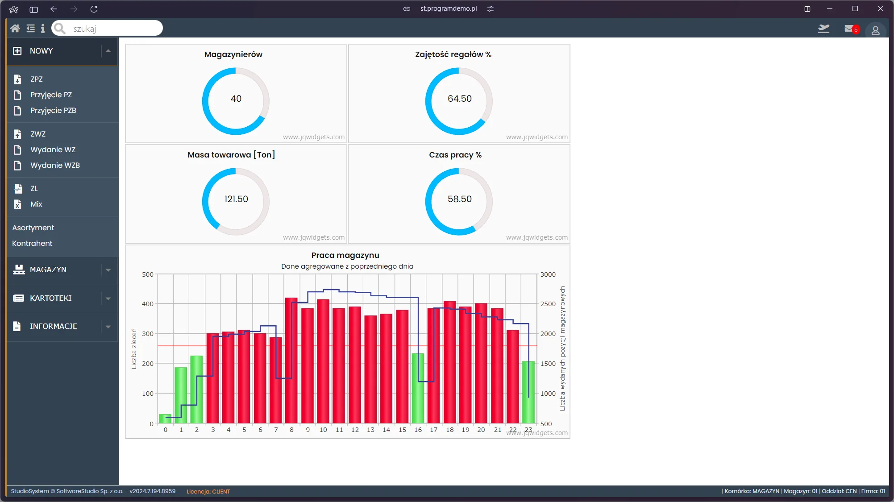Click the Masa towarowa gauge 121.50
Screen dimensions: 894x502
(x=236, y=199)
